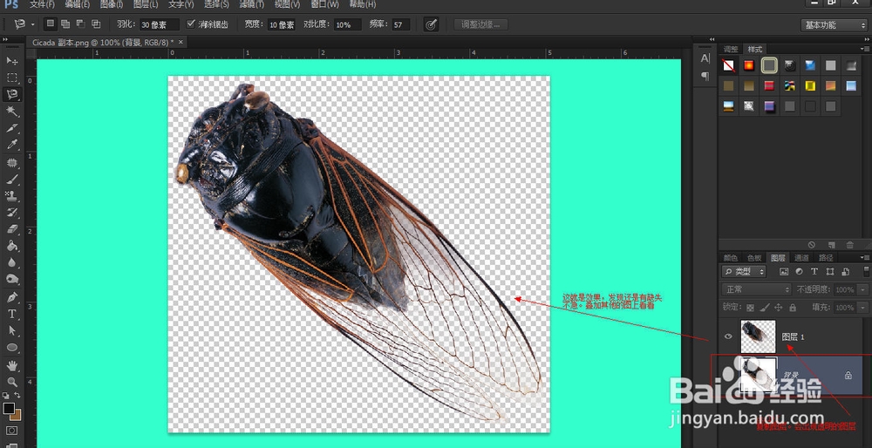The image size is (872, 448).
Task: Toggle lock position icon
Action: click(779, 307)
